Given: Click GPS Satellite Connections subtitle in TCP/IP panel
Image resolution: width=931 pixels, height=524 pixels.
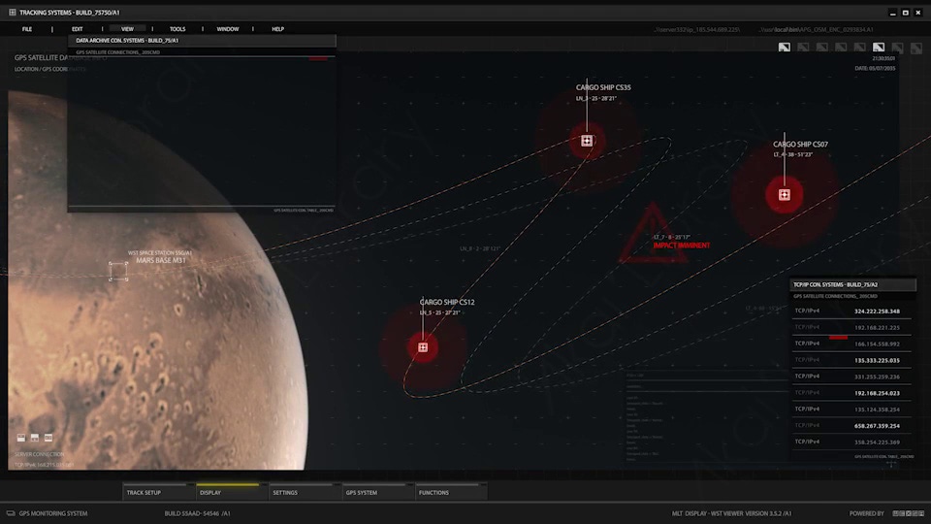Looking at the screenshot, I should (835, 296).
